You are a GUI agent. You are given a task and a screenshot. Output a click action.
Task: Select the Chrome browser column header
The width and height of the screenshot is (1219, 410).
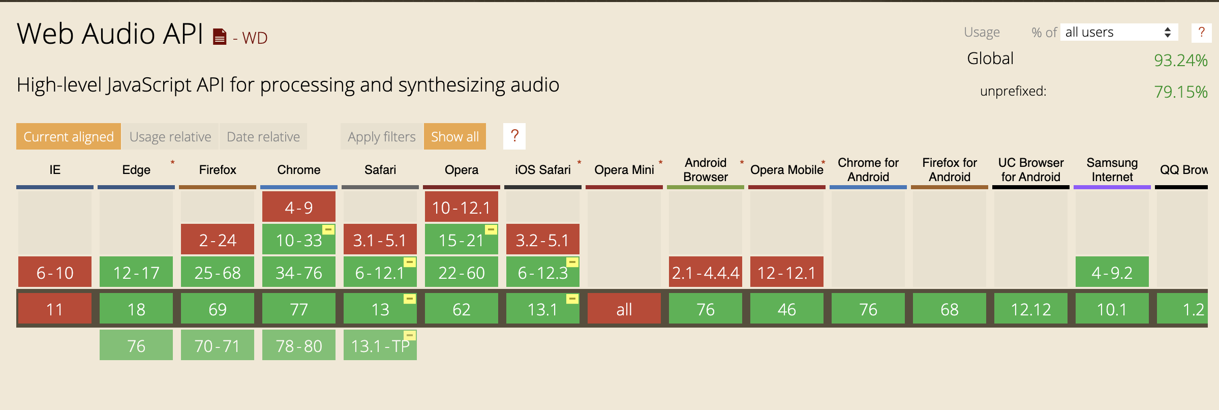(x=299, y=170)
